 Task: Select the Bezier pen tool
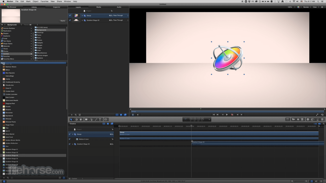91,119
